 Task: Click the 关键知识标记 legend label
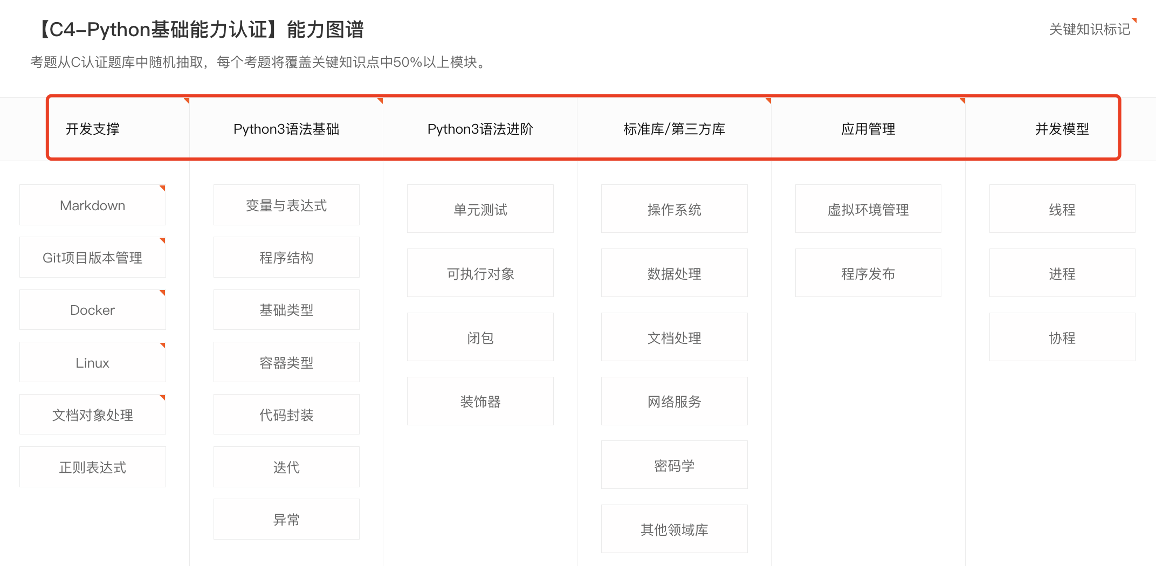1090,29
